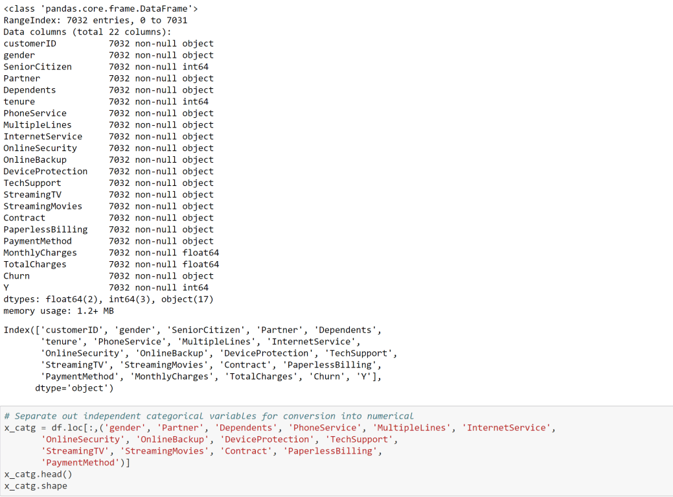Click the 'dtypes: float64(2), int64(3), object(17)' summary line
Screen dimensions: 673x497
point(109,299)
